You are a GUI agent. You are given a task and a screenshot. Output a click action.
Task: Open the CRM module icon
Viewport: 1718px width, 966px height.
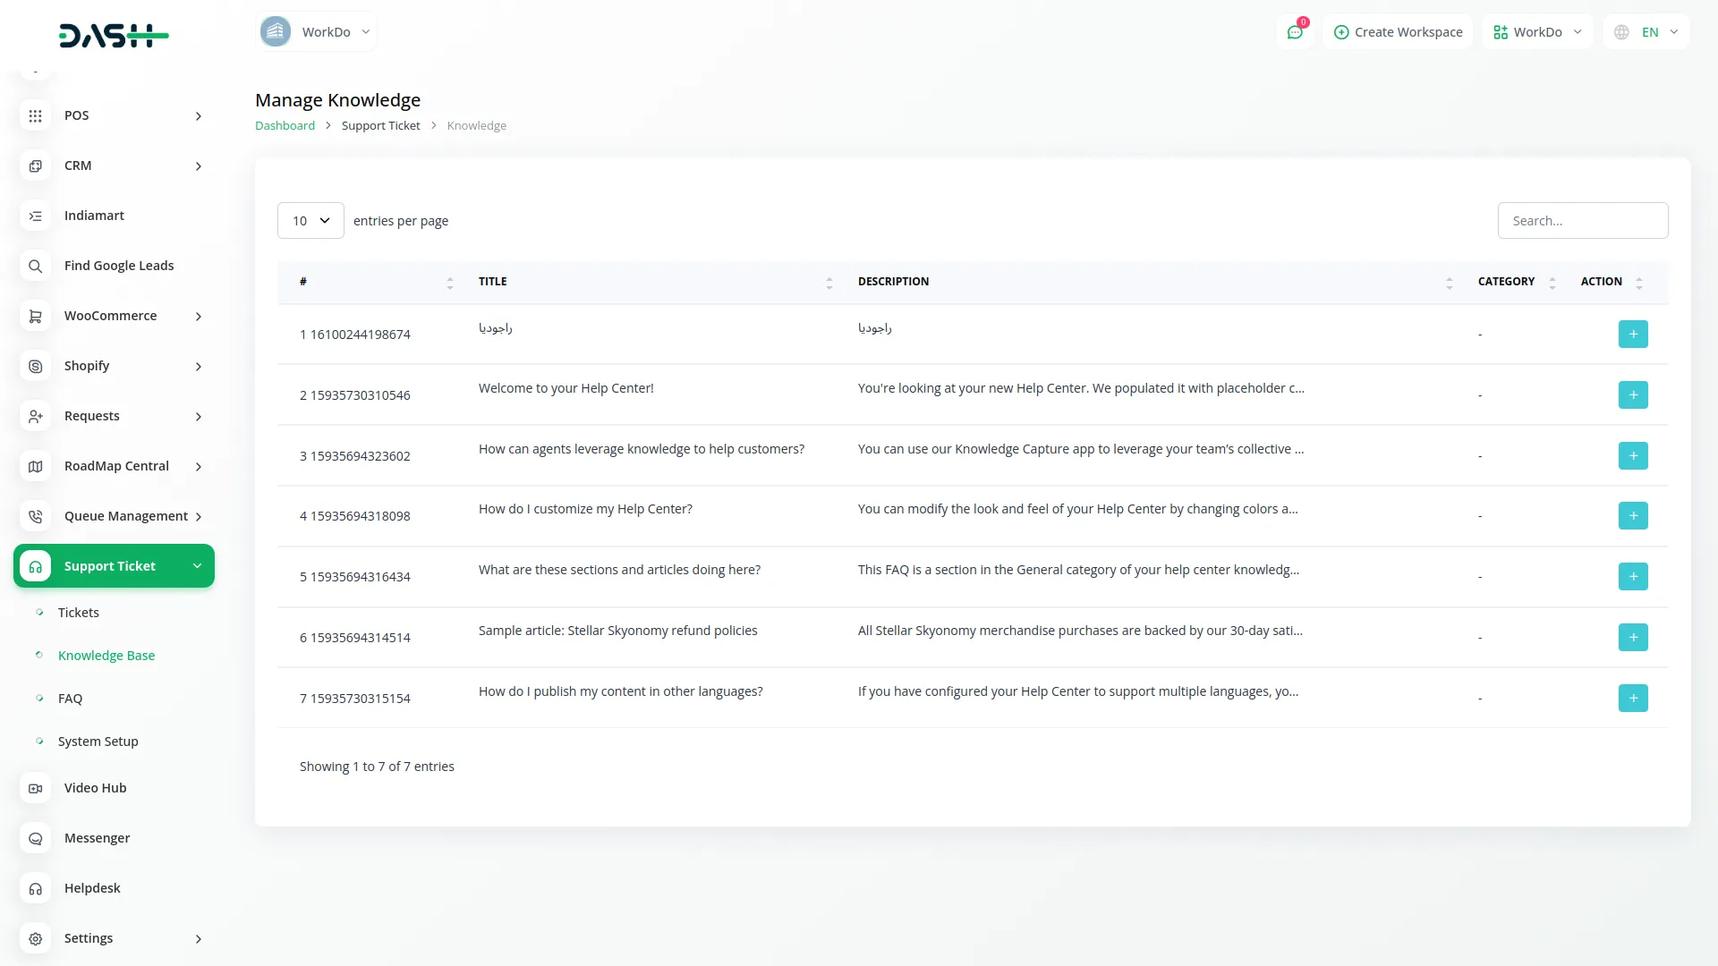(35, 165)
